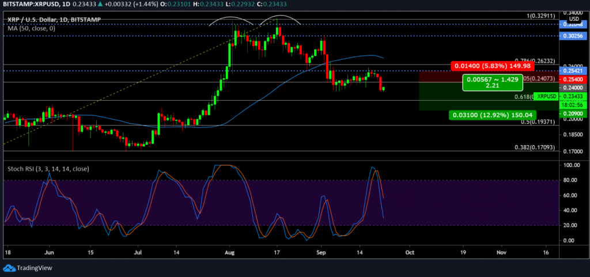Select the Stoch RSI indicator legend
The width and height of the screenshot is (590, 277).
48,169
